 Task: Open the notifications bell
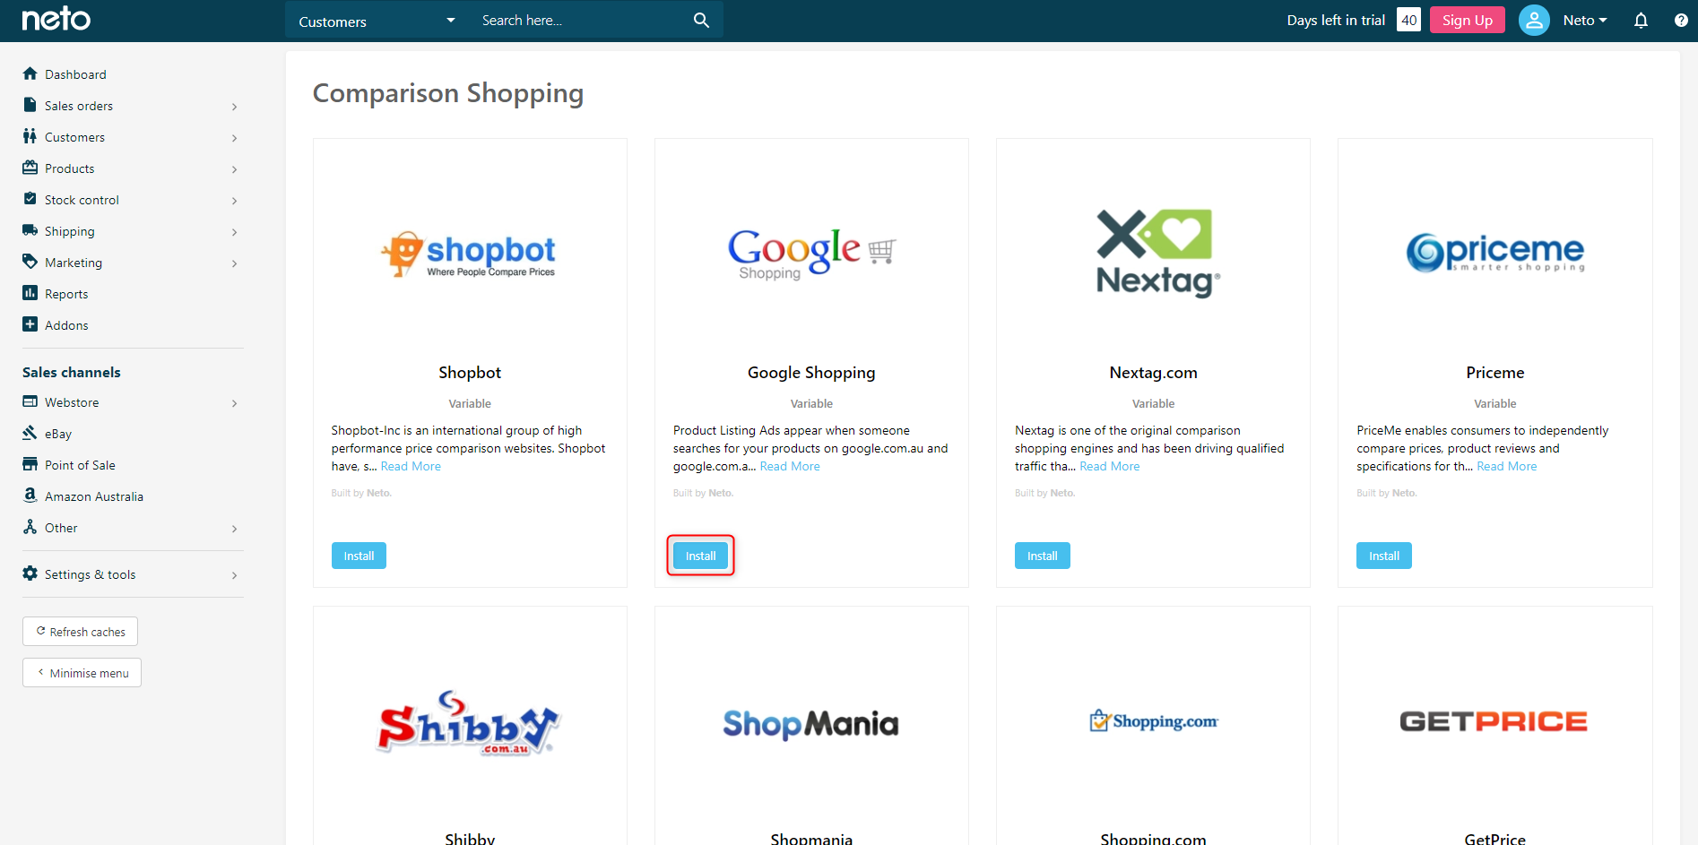(1641, 20)
